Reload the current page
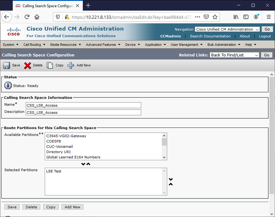Image resolution: width=275 pixels, height=217 pixels. pyautogui.click(x=27, y=17)
